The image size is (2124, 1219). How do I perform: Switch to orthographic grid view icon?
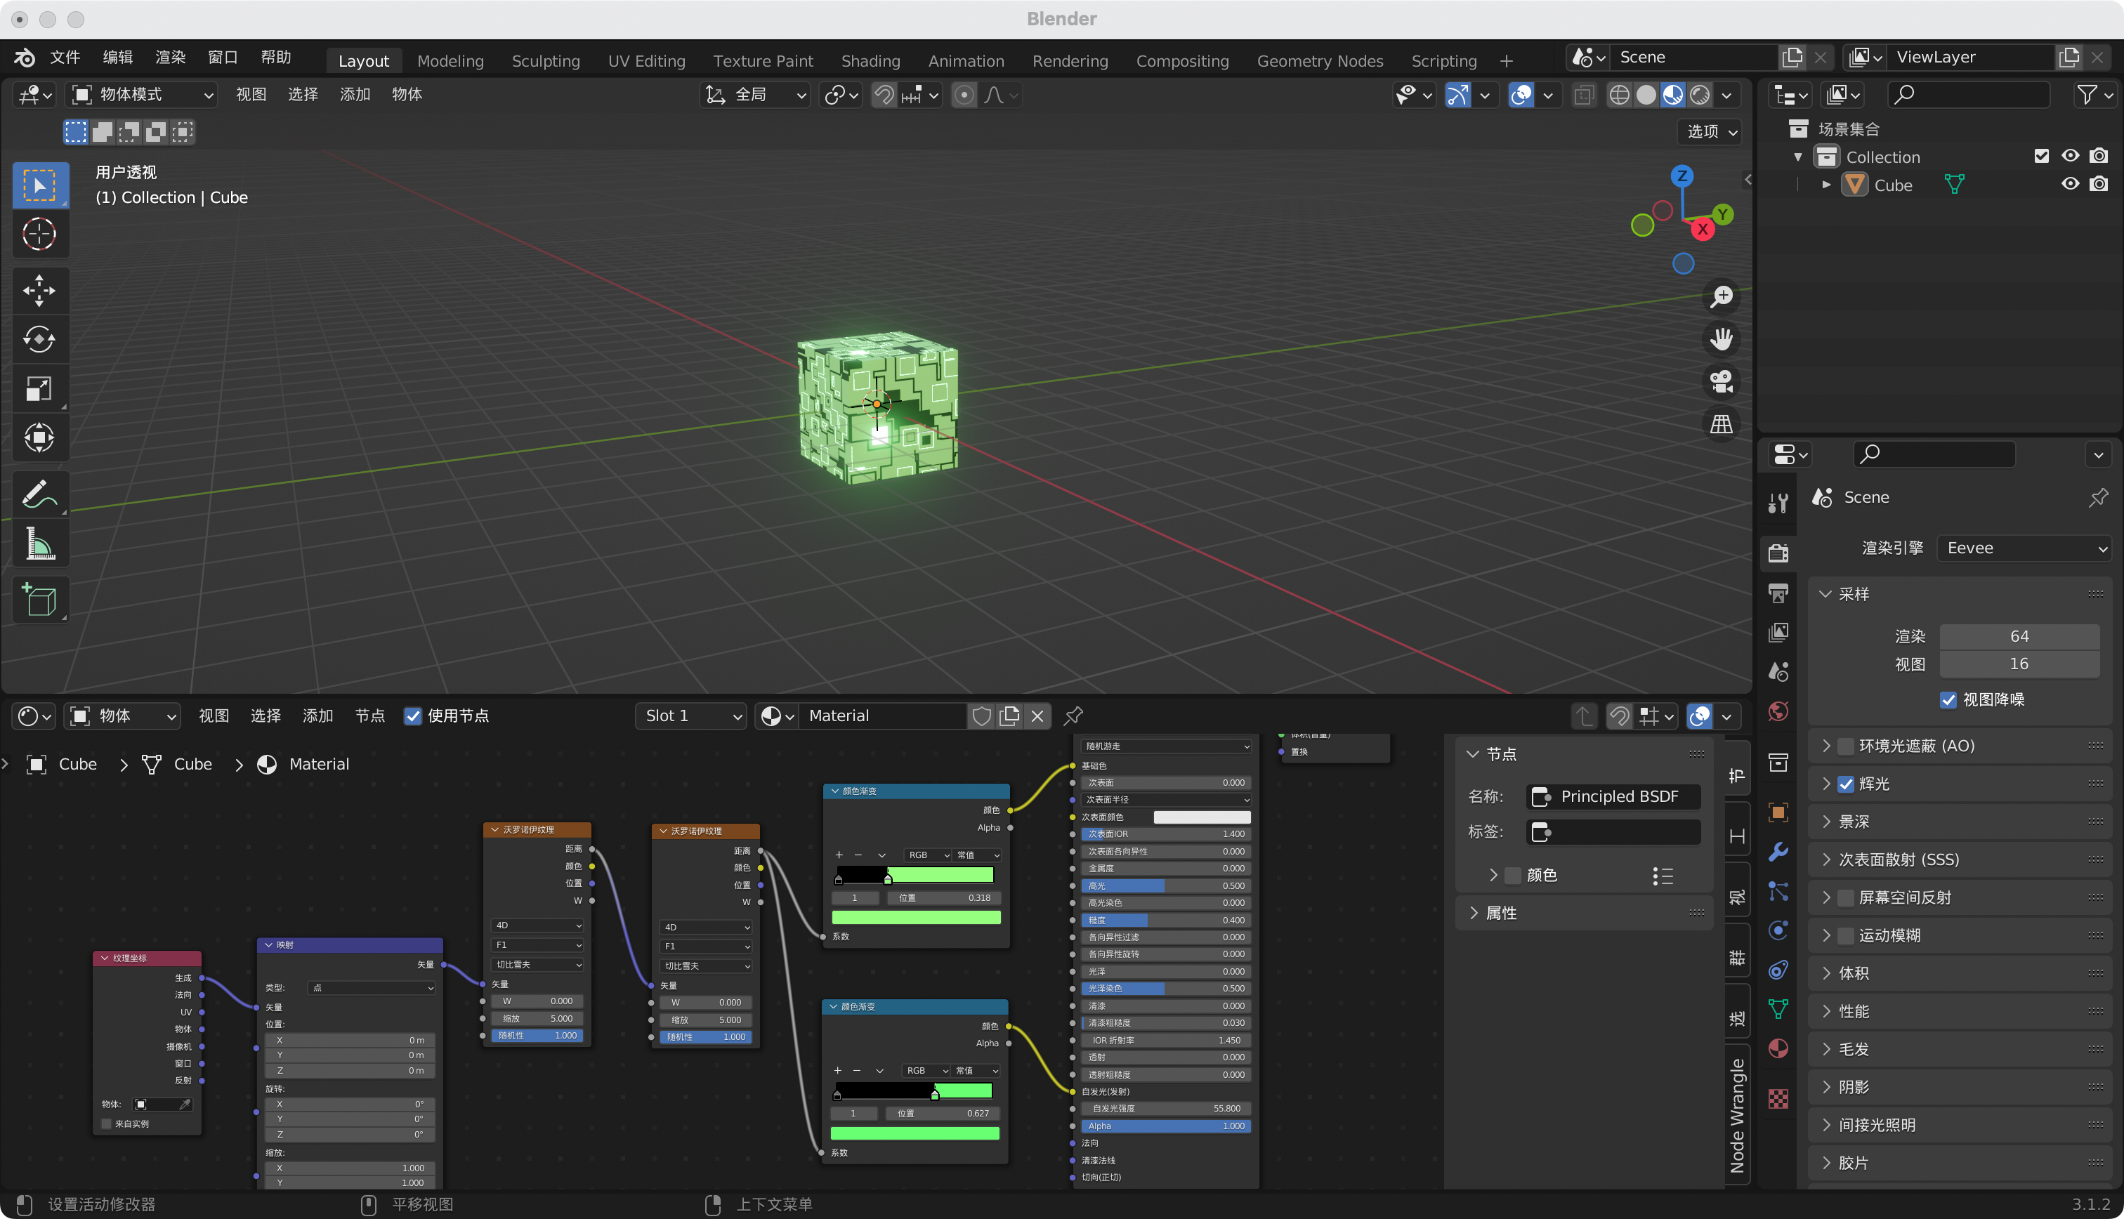click(1722, 424)
